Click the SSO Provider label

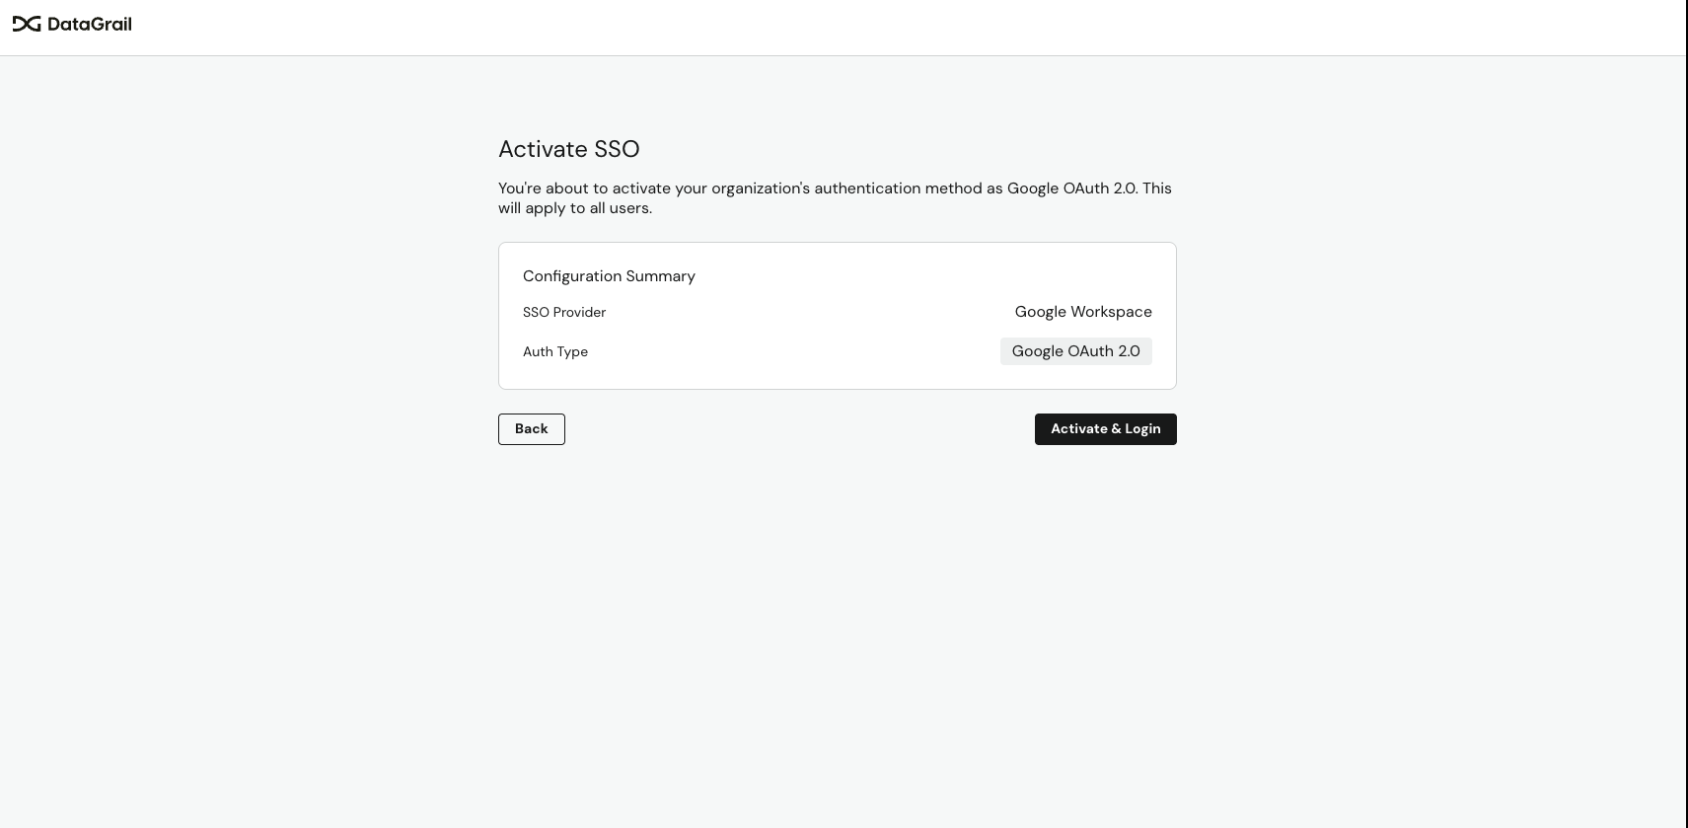pyautogui.click(x=564, y=312)
